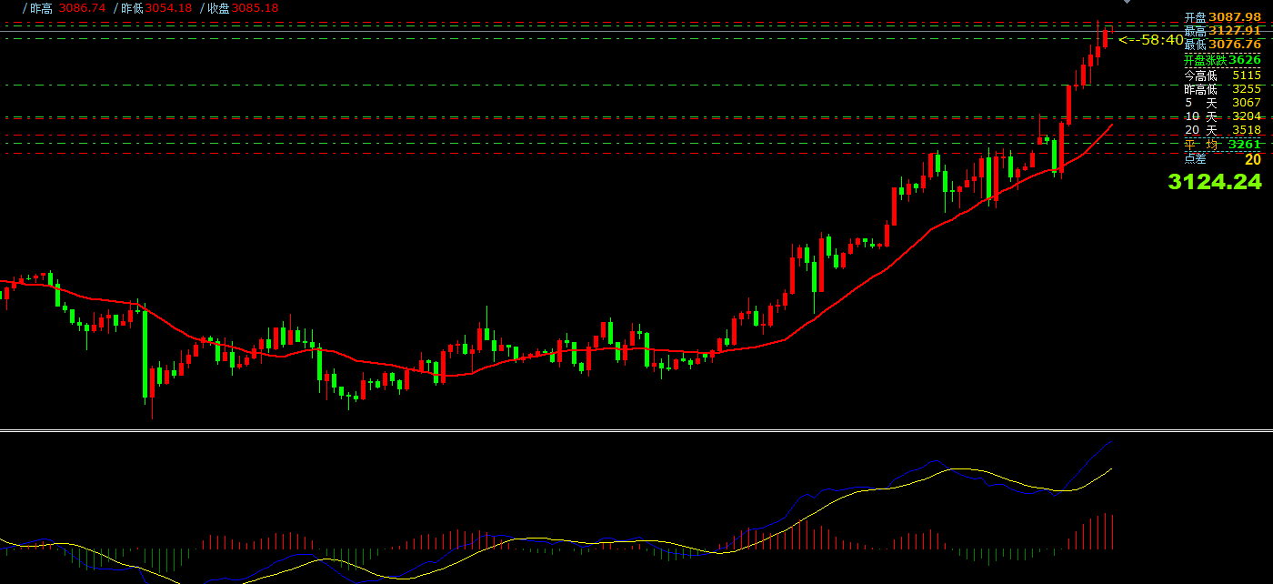Select the 平均 3261 row
Image resolution: width=1273 pixels, height=584 pixels.
[x=1222, y=145]
